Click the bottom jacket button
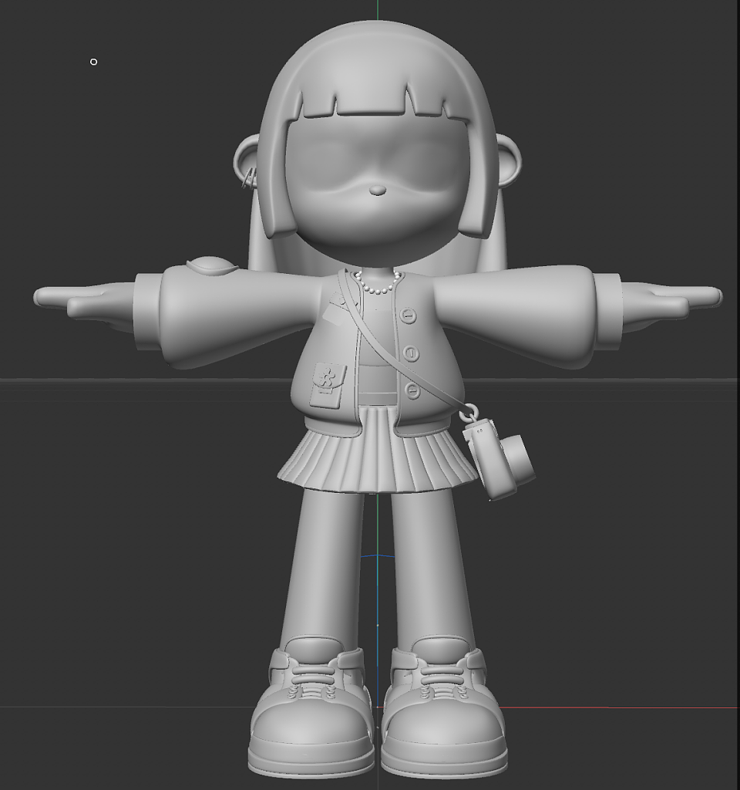The width and height of the screenshot is (740, 790). [x=413, y=390]
